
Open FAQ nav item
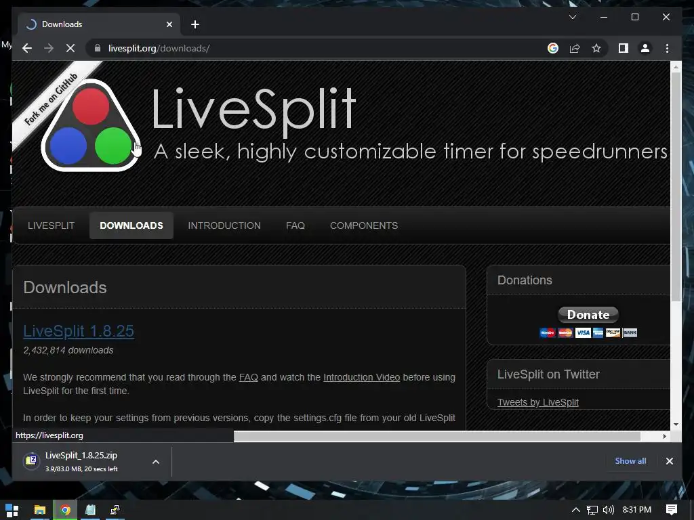(x=295, y=225)
